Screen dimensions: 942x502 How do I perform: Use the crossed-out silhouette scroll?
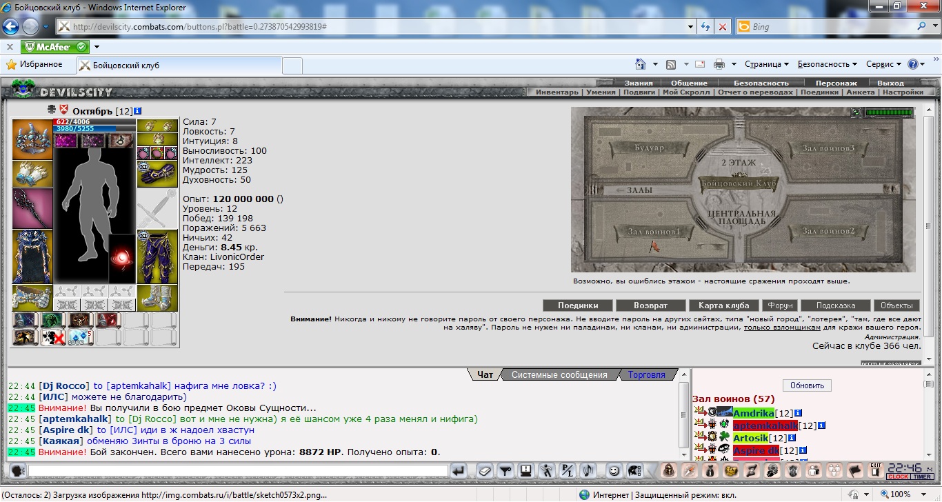click(53, 337)
